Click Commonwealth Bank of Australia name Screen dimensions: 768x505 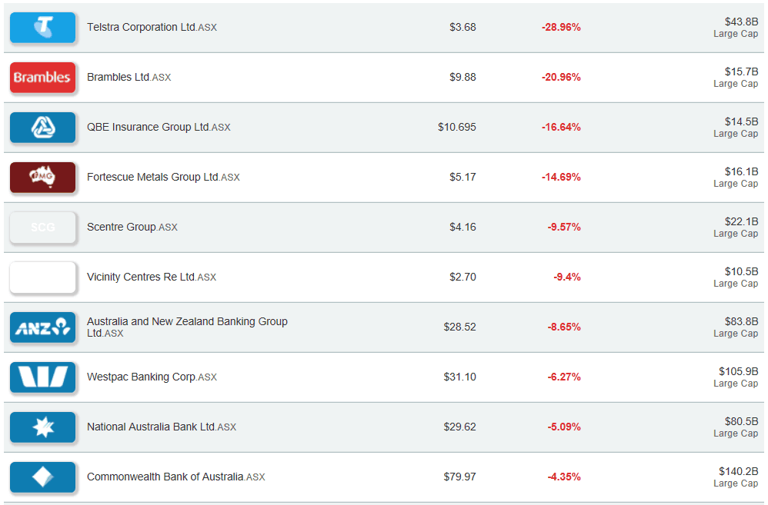[x=165, y=477]
